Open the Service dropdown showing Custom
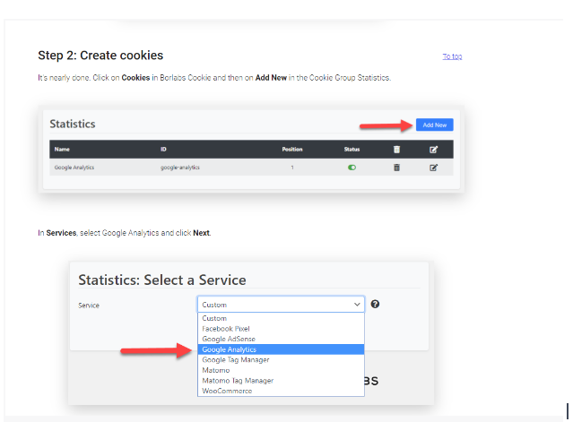573x422 pixels. (x=281, y=305)
